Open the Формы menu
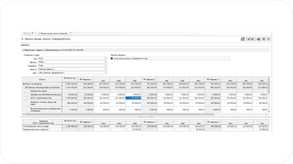This screenshot has width=293, height=164. (x=28, y=33)
